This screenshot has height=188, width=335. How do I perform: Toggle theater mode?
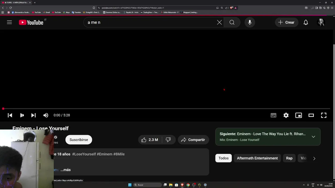(x=311, y=115)
